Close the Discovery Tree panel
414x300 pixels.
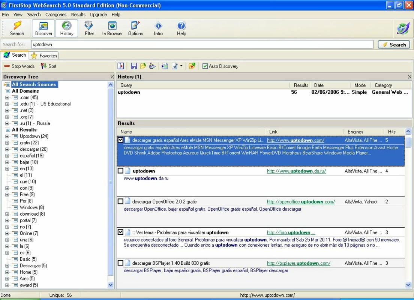(x=112, y=77)
